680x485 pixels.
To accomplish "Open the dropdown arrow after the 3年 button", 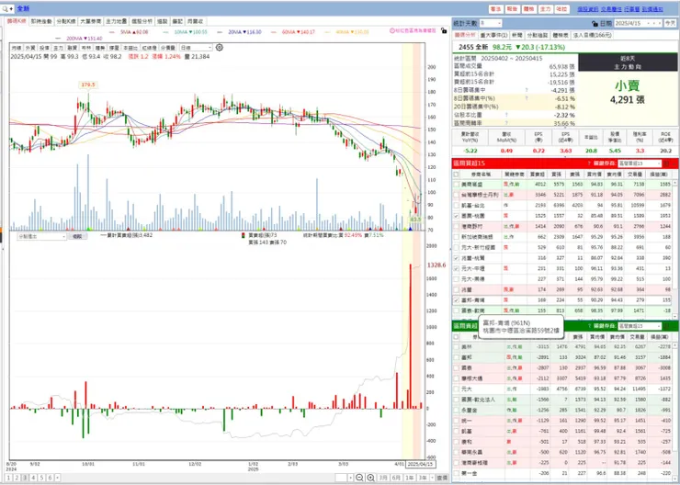I will (431, 478).
